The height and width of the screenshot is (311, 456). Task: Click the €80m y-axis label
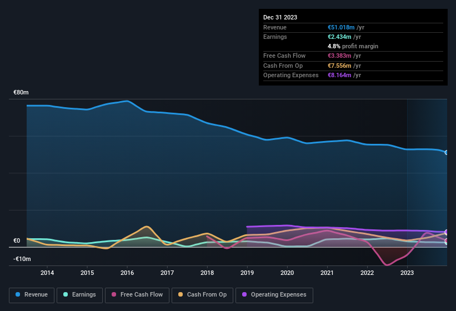(x=21, y=92)
